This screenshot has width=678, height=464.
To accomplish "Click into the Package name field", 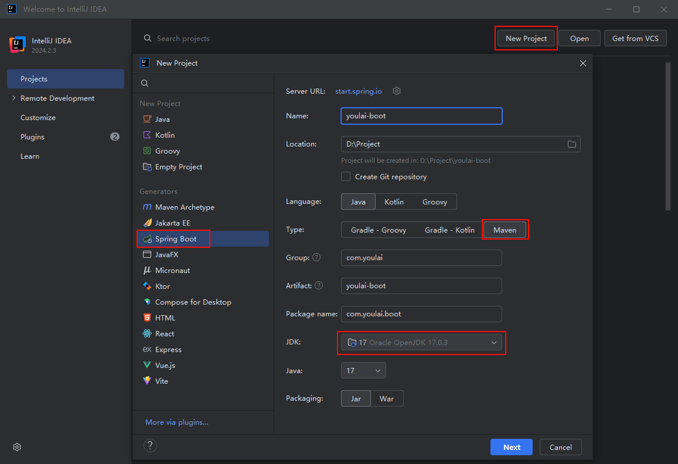I will point(421,314).
